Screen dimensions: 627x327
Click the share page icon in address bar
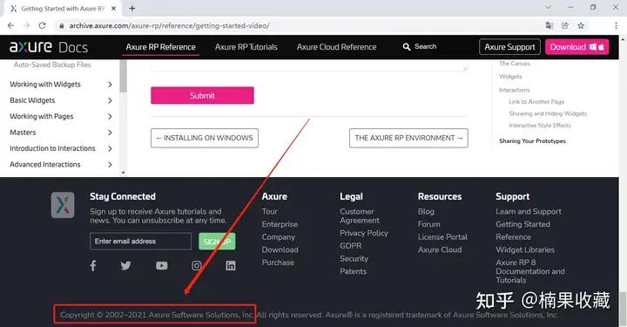pos(565,25)
